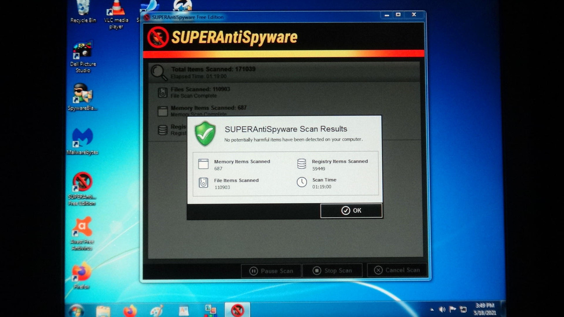Click the Registry Items Scanned database icon
This screenshot has height=317, width=564.
[x=301, y=164]
